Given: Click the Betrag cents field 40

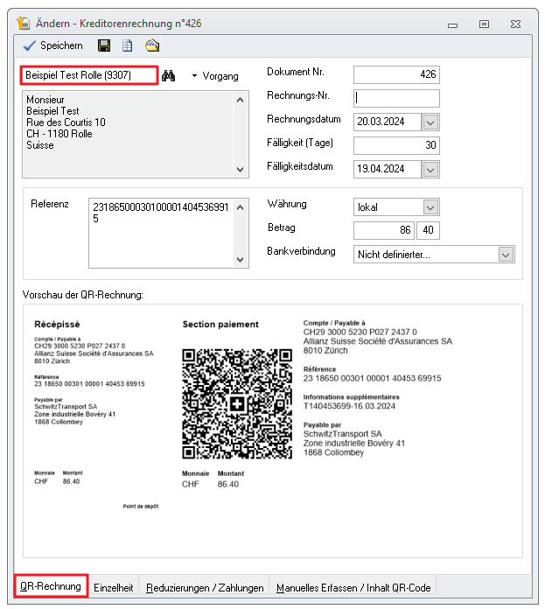Looking at the screenshot, I should click(428, 230).
